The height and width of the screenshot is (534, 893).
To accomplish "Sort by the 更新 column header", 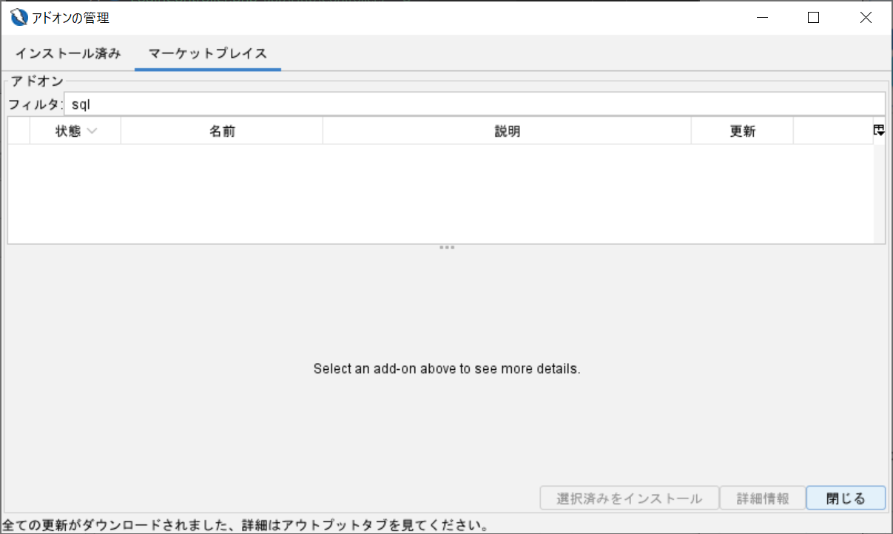I will pos(742,132).
